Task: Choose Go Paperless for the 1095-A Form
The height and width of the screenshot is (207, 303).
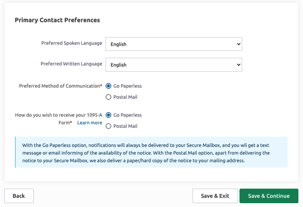Action: [108, 115]
